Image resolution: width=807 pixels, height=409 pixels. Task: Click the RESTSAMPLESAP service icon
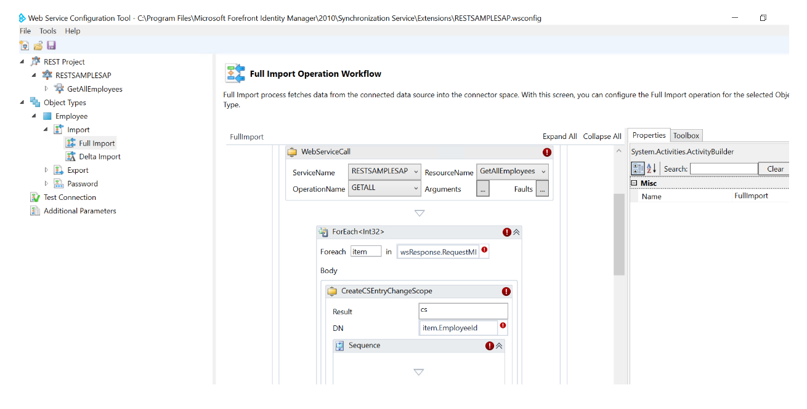pos(47,75)
